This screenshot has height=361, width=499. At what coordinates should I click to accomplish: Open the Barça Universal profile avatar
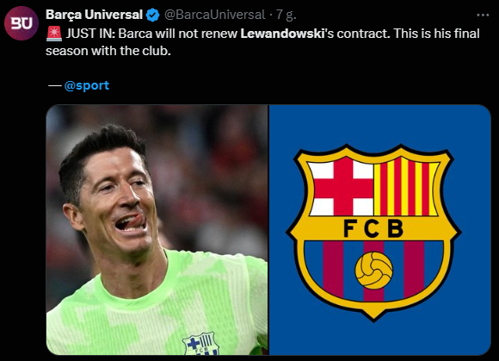22,23
